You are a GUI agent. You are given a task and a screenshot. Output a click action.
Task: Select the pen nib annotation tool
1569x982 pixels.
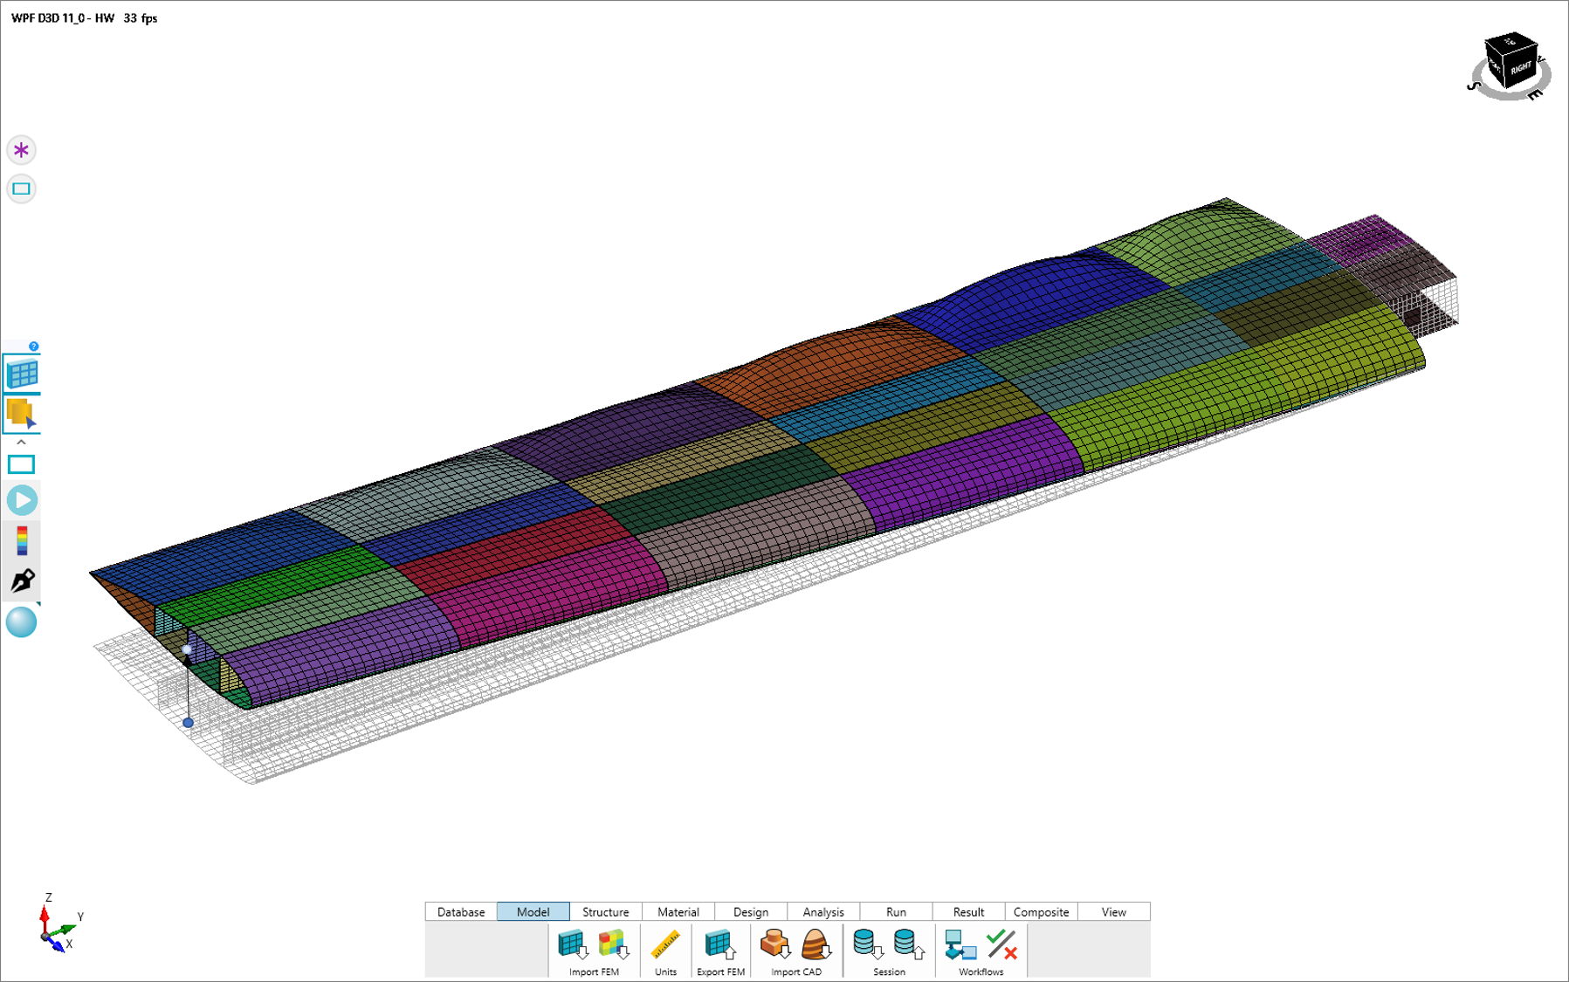point(23,581)
